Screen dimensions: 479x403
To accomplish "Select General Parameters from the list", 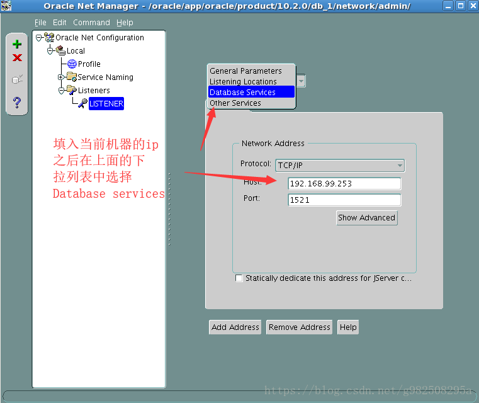I will [251, 71].
